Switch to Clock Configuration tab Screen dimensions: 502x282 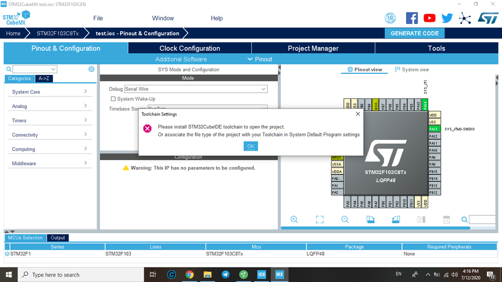(x=189, y=48)
